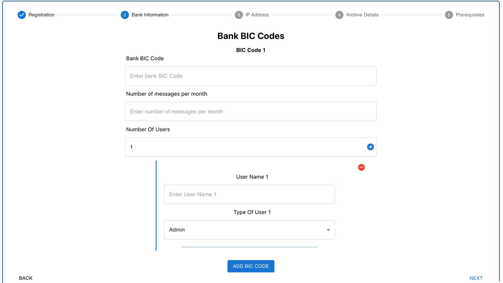Go to Bank Information step label
The image size is (503, 283).
tap(150, 15)
